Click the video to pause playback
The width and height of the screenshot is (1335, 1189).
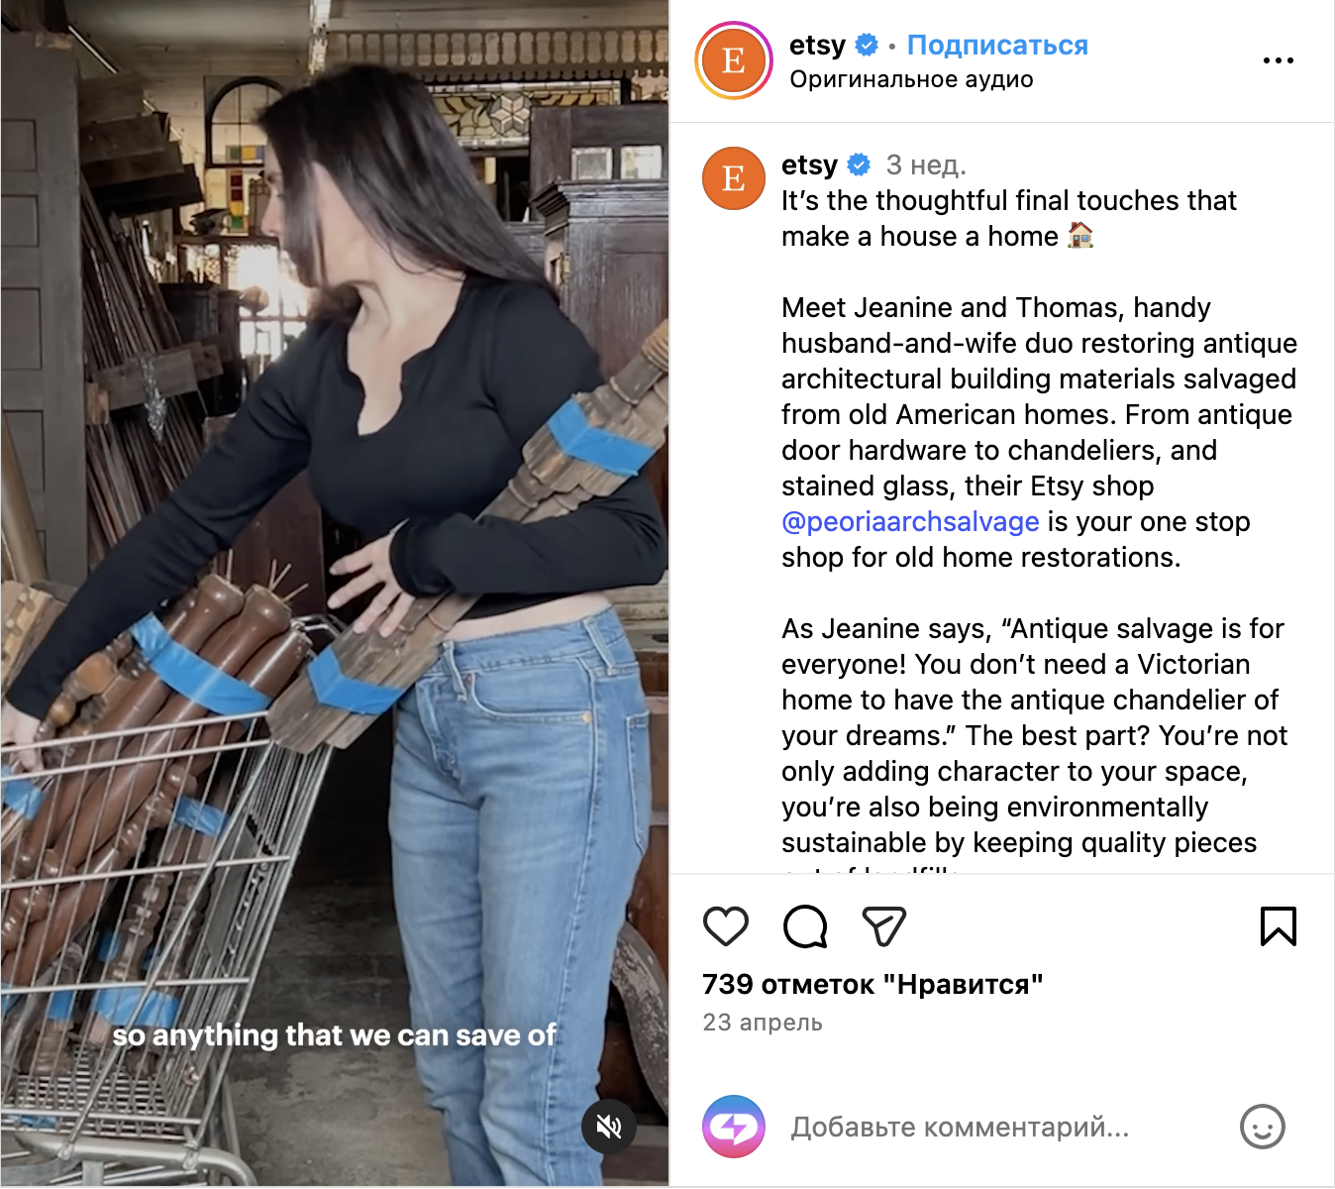[335, 593]
